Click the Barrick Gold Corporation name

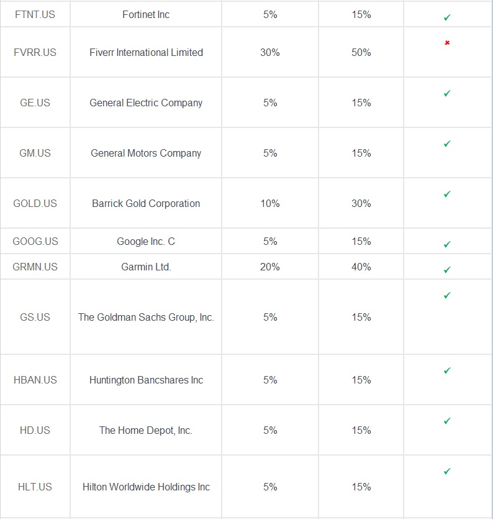coord(146,203)
